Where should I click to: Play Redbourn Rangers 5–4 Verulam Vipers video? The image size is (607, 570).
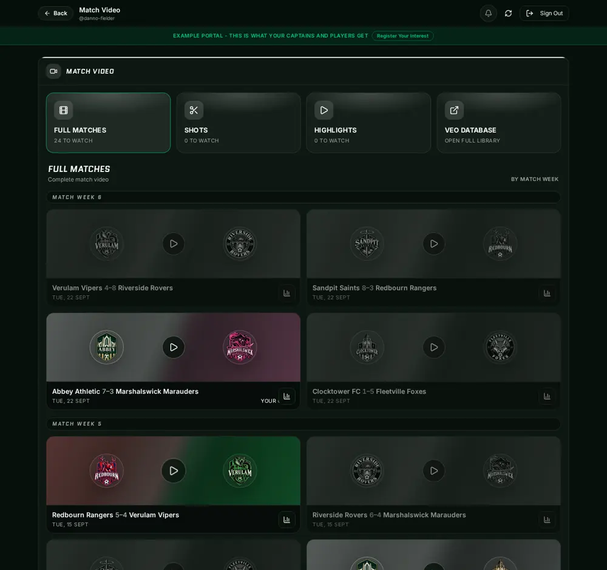[174, 470]
